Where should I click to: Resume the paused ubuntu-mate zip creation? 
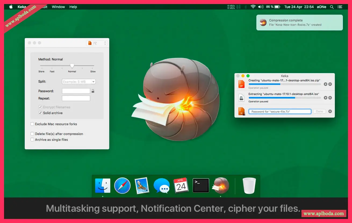[325, 84]
